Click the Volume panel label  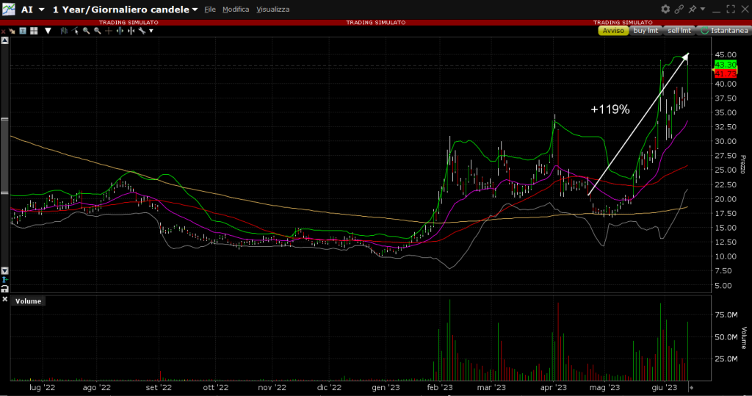coord(29,301)
